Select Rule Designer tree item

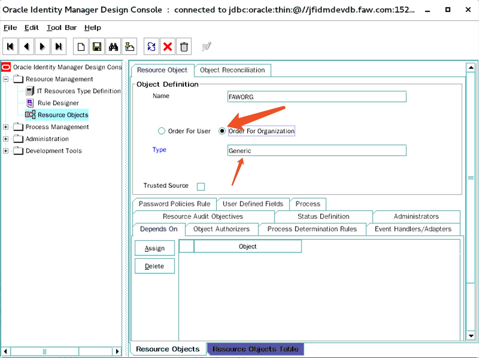[58, 103]
